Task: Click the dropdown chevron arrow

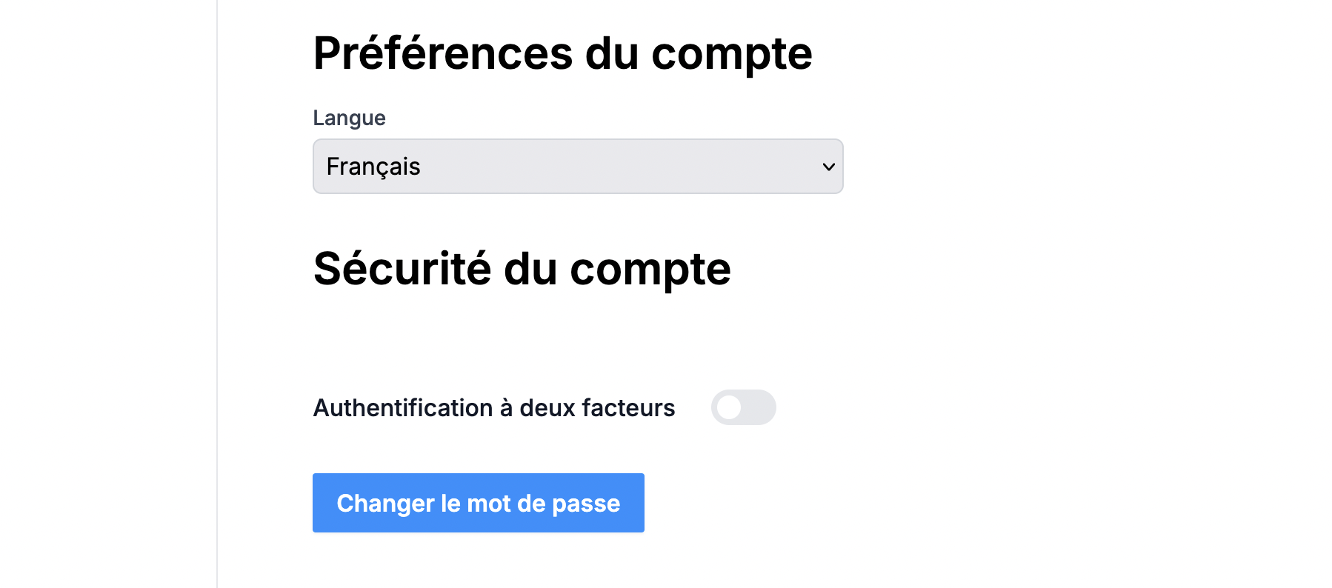Action: click(828, 167)
